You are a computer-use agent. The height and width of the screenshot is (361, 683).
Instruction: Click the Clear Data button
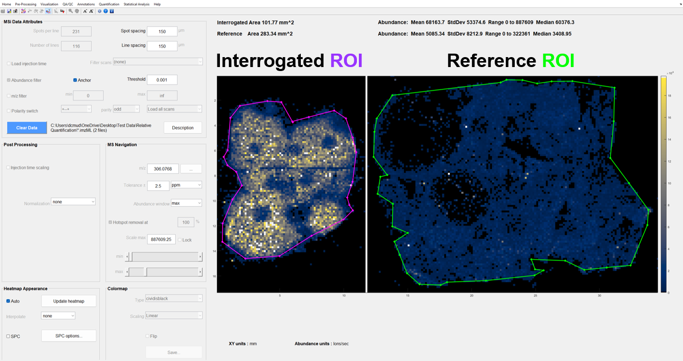point(27,128)
